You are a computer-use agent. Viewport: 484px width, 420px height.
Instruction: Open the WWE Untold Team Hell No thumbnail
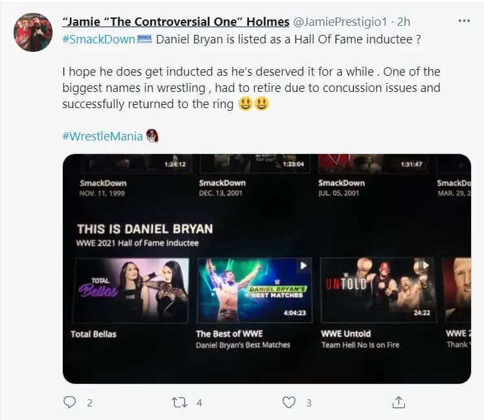378,290
